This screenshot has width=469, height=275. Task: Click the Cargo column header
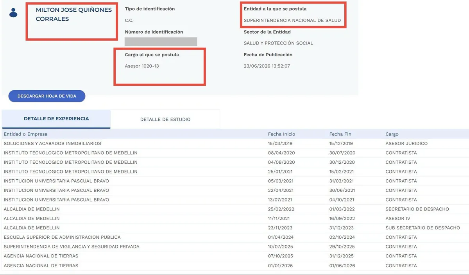392,134
